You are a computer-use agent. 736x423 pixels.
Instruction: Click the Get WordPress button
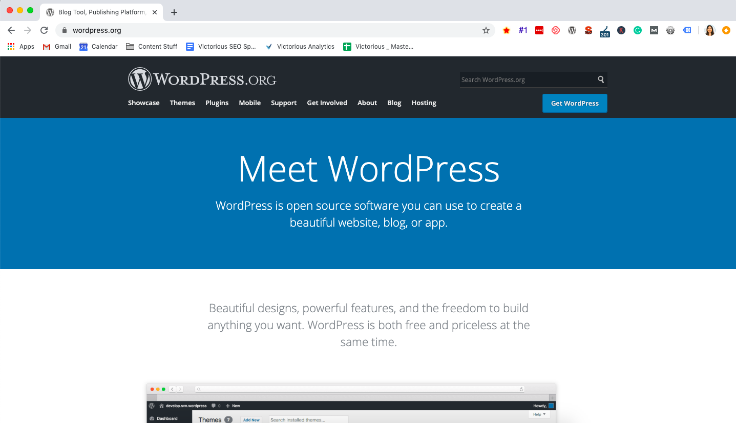(574, 103)
